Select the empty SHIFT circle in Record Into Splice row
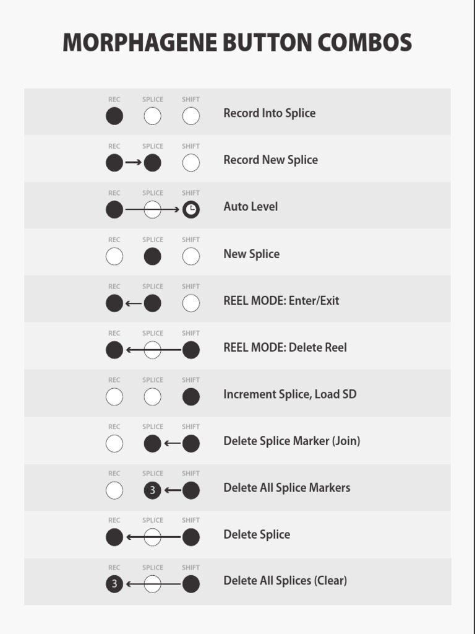The image size is (475, 634). click(x=191, y=116)
